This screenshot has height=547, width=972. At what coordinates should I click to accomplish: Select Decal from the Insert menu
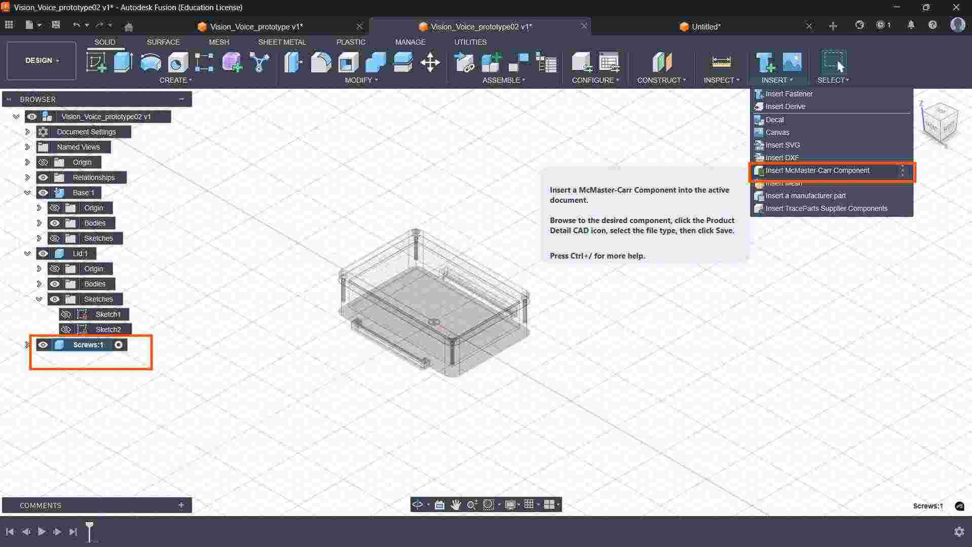[832, 120]
